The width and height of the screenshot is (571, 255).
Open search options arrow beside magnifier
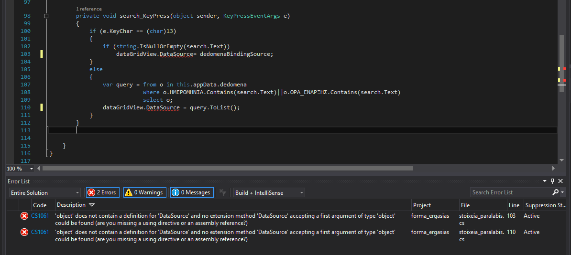pos(562,192)
